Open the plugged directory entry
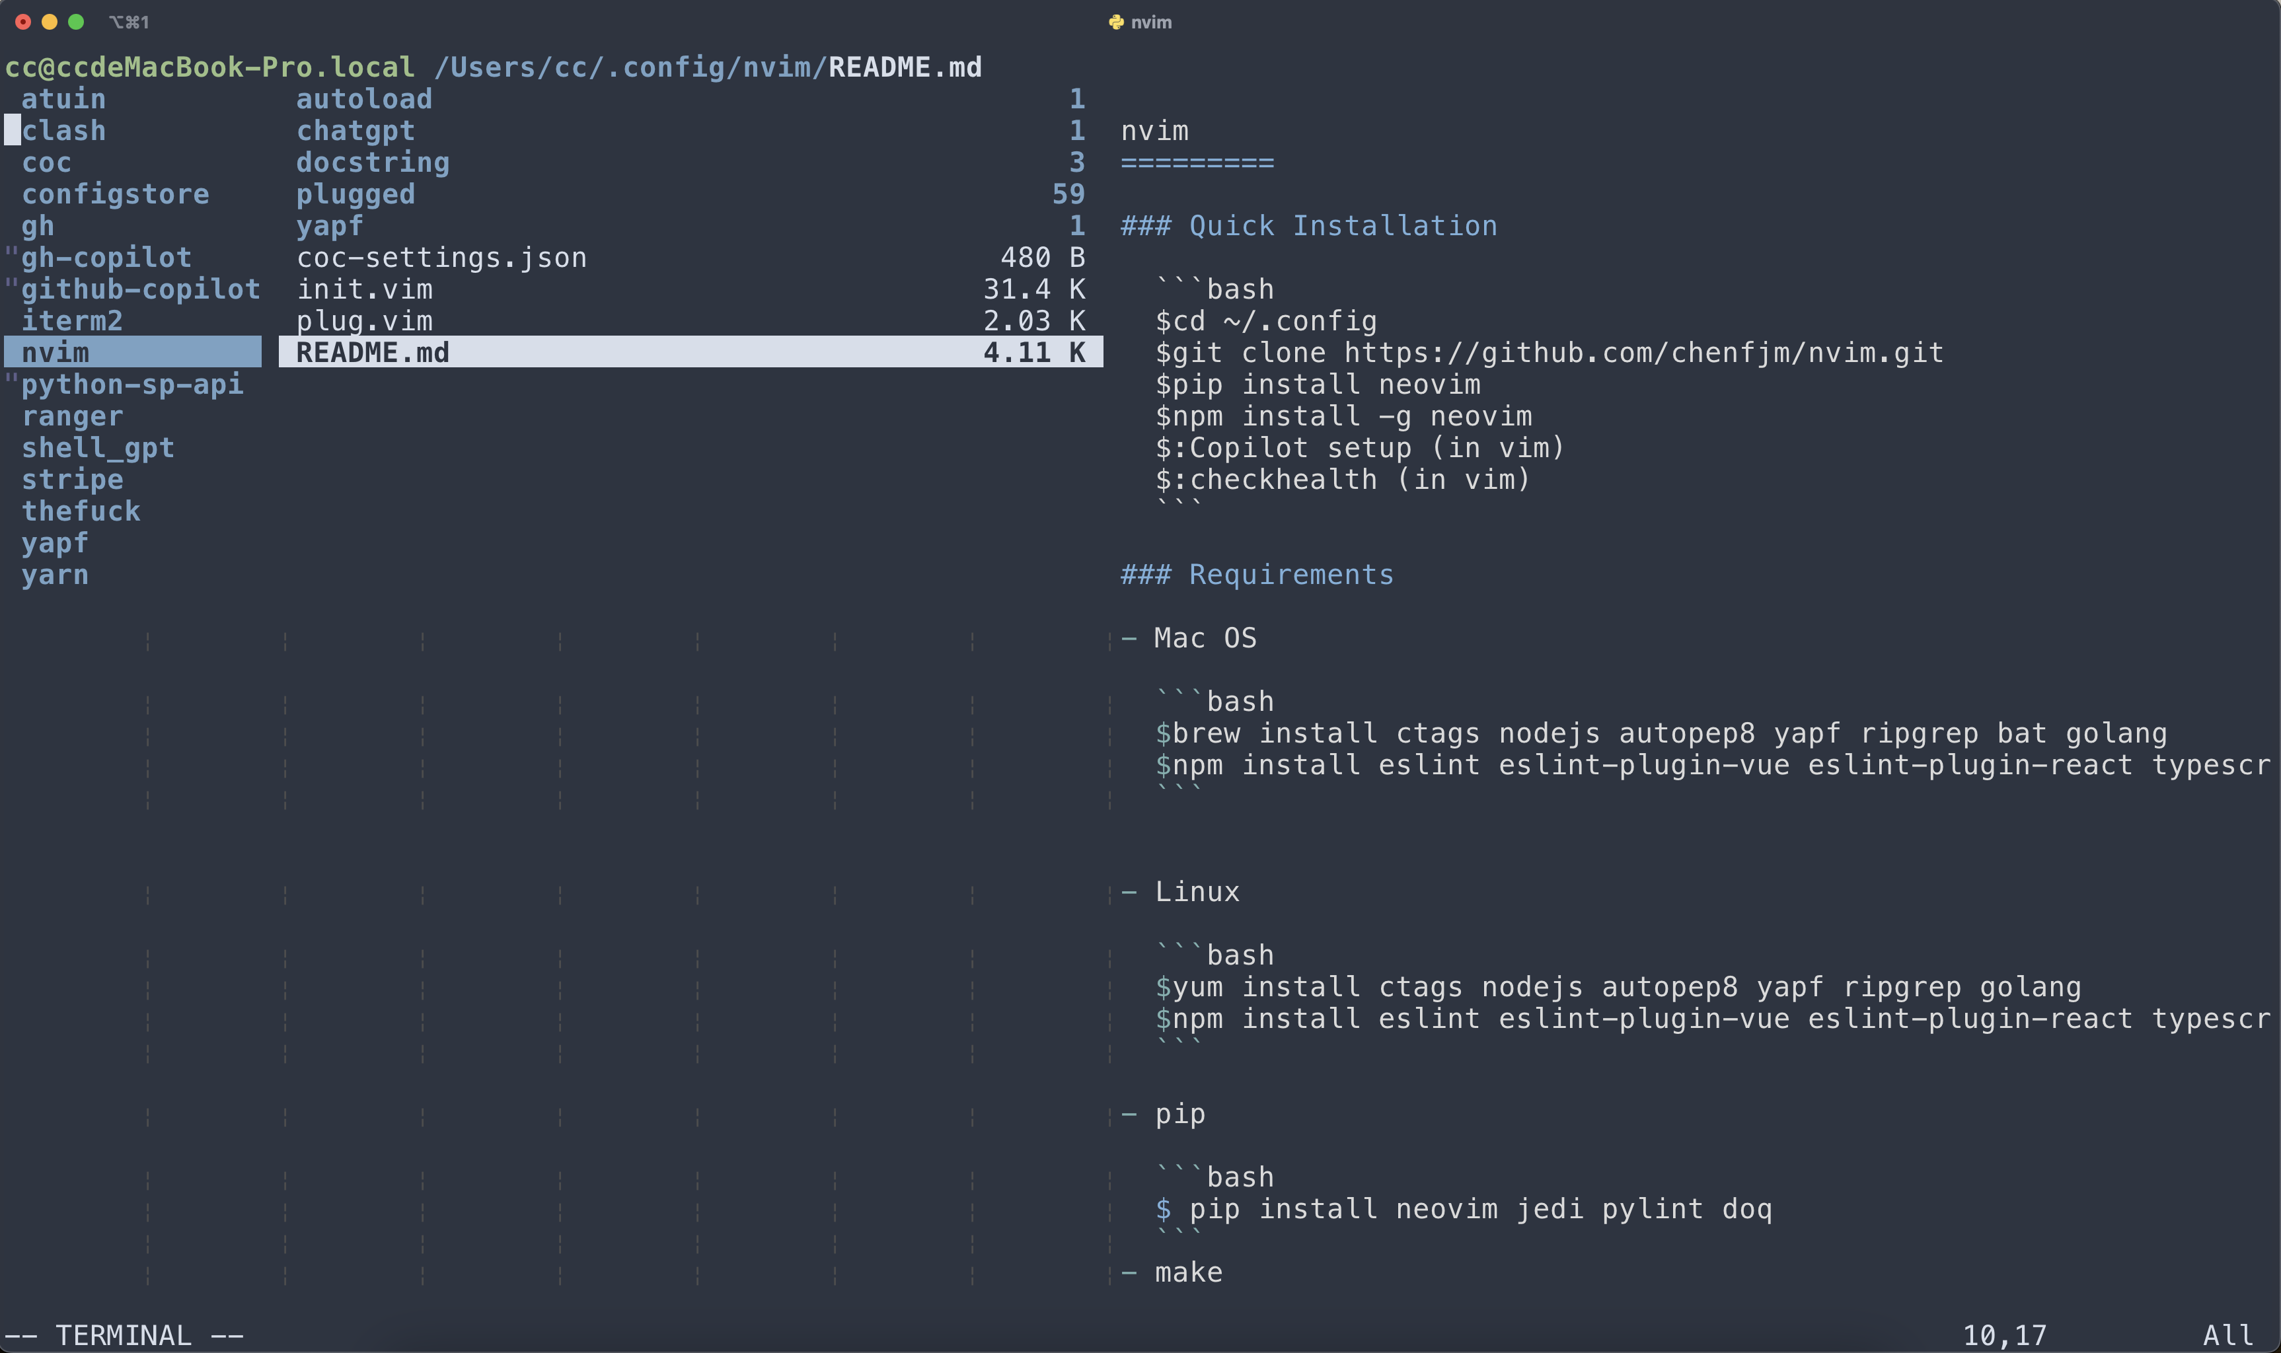The image size is (2281, 1353). 355,194
